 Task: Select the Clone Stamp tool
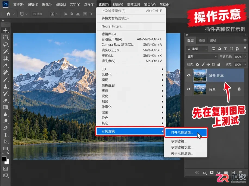tap(5, 86)
